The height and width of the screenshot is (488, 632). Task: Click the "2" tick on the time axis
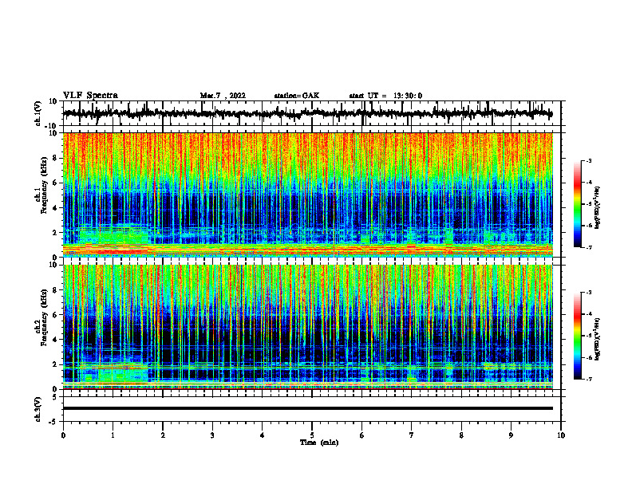(163, 435)
